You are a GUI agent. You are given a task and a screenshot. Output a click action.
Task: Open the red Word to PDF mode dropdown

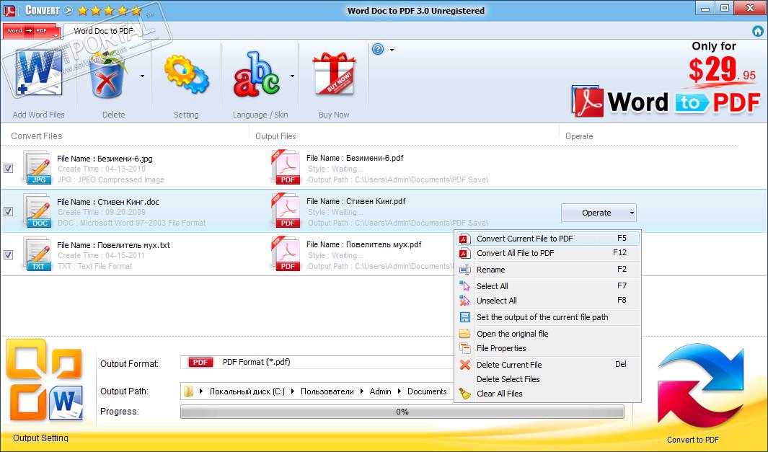coord(31,31)
